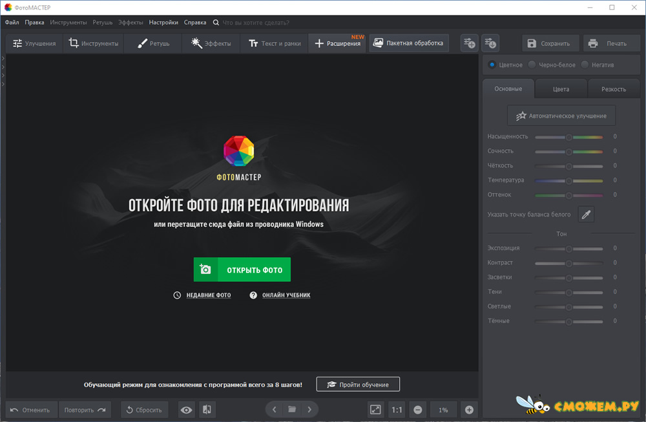Image resolution: width=646 pixels, height=422 pixels.
Task: Open the Эффекты magic wand section
Action: point(211,43)
